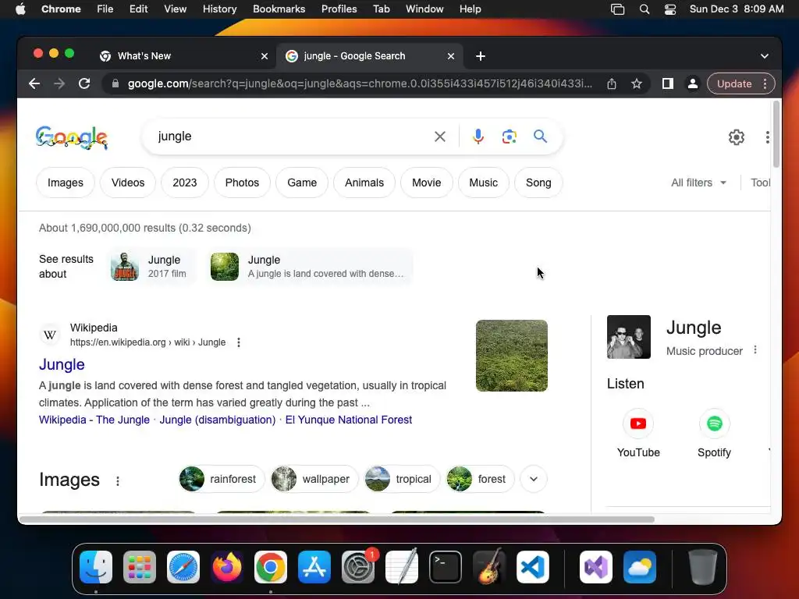799x599 pixels.
Task: Open the Chrome side panel
Action: [x=668, y=83]
